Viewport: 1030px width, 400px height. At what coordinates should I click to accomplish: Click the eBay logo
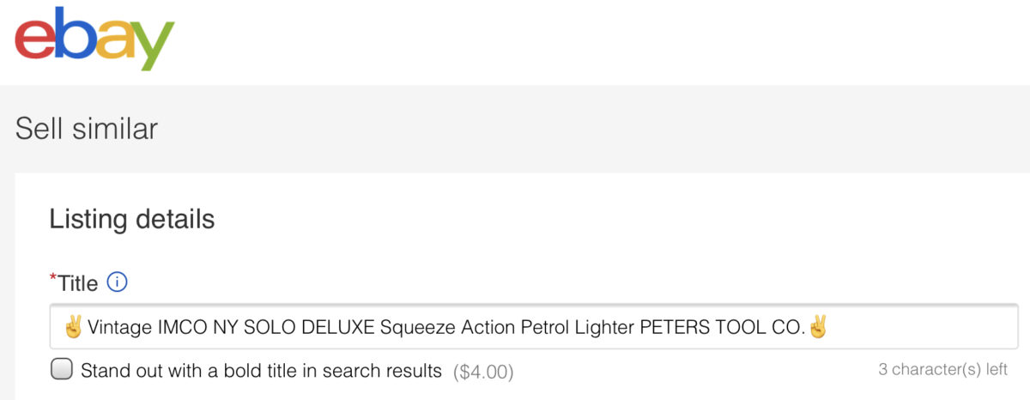pos(94,39)
